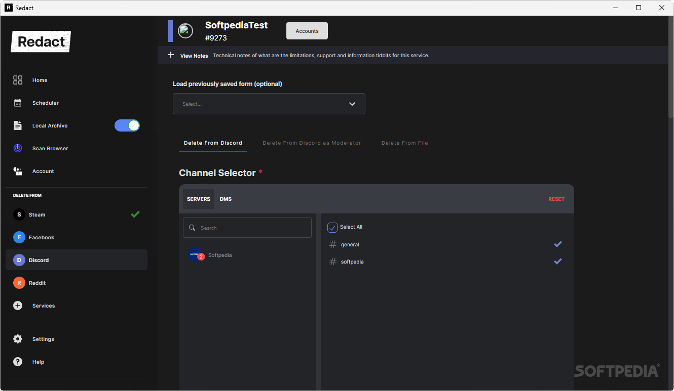Screen dimensions: 674x391
Task: Click the Account icon in sidebar
Action: 18,171
